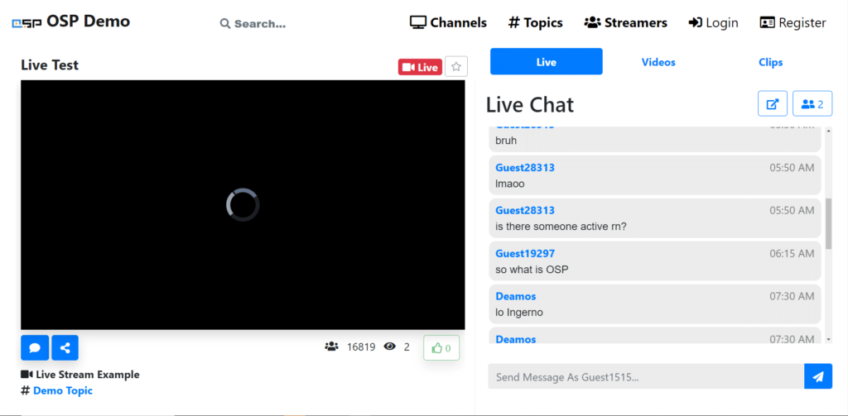Click the OSP logo icon

pos(27,23)
